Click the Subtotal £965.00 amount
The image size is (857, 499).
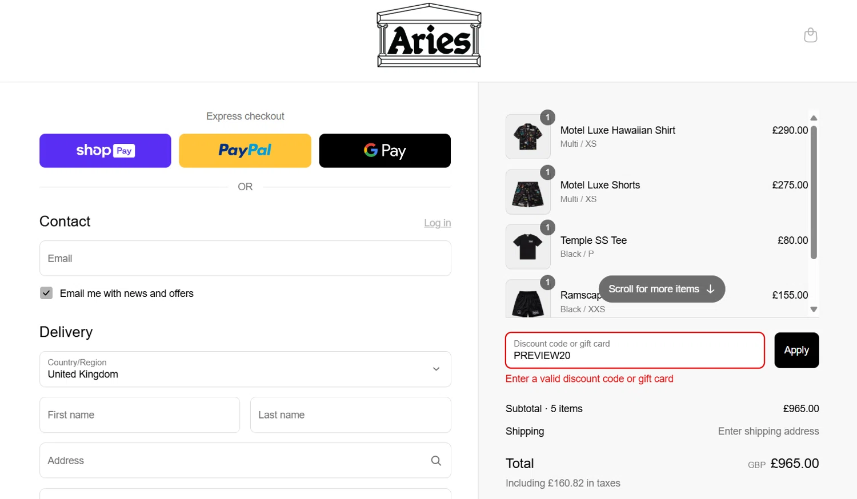[801, 409]
